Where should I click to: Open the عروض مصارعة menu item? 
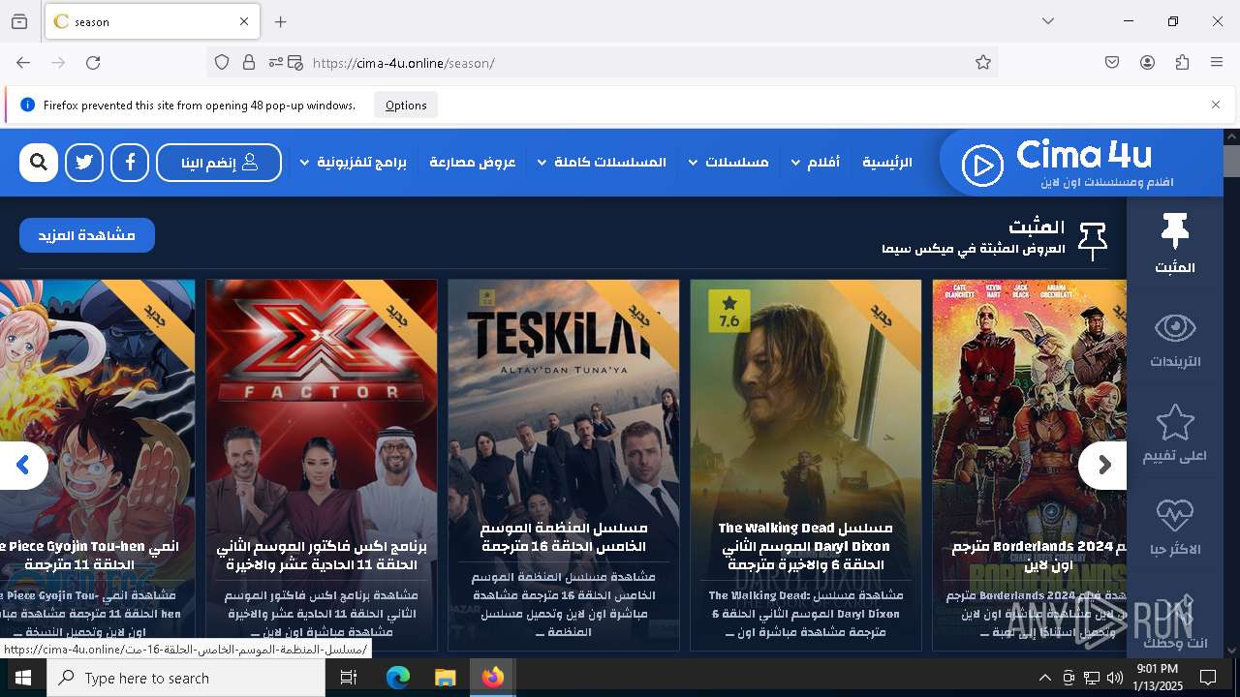pos(473,163)
